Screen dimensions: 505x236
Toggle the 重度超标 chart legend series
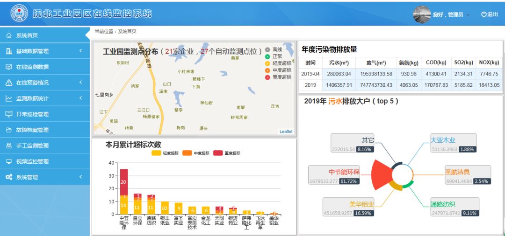(226, 153)
